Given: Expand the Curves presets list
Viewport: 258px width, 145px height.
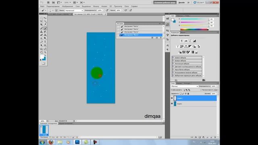Looking at the screenshot, I should 173,61.
